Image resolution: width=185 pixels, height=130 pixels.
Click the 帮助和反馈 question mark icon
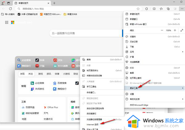127,99
